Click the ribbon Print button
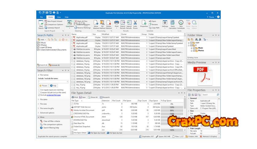257x149 pixels. click(x=117, y=24)
